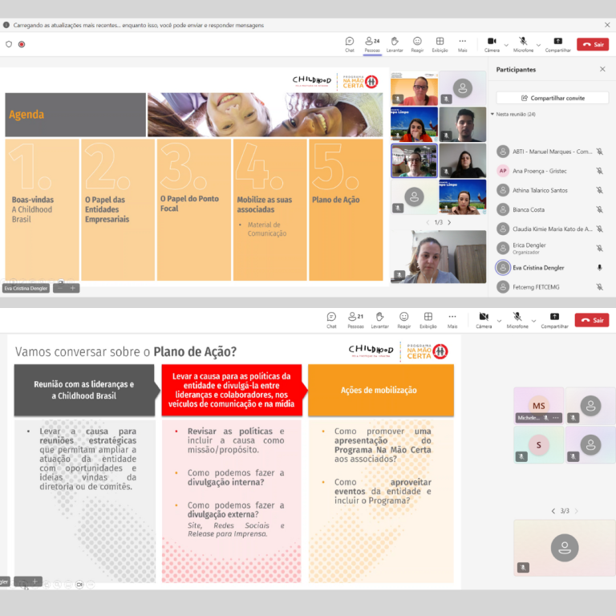The width and height of the screenshot is (616, 616).
Task: Open Reagir reactions in the Agenda meeting
Action: (417, 44)
